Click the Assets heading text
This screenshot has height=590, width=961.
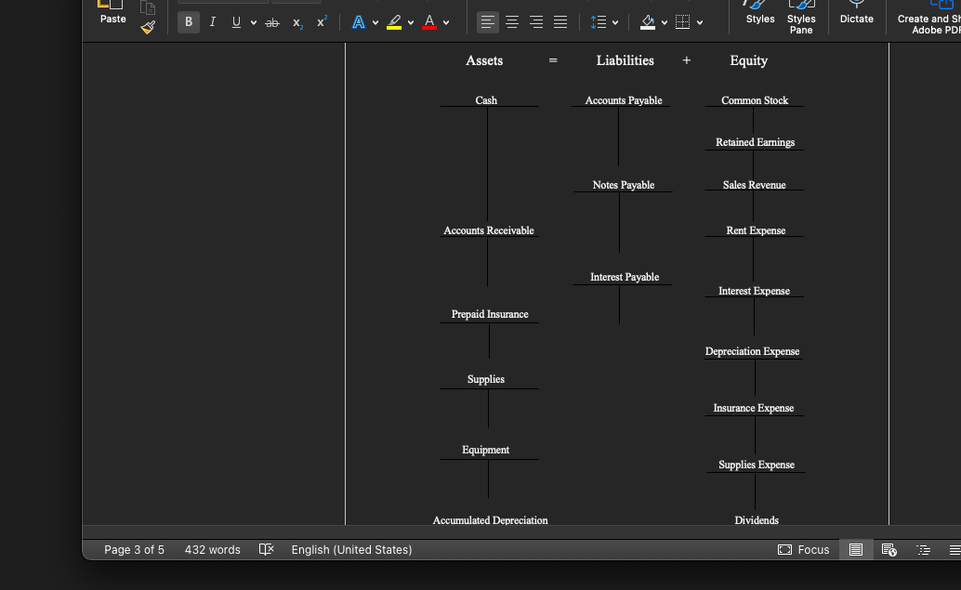pyautogui.click(x=484, y=60)
